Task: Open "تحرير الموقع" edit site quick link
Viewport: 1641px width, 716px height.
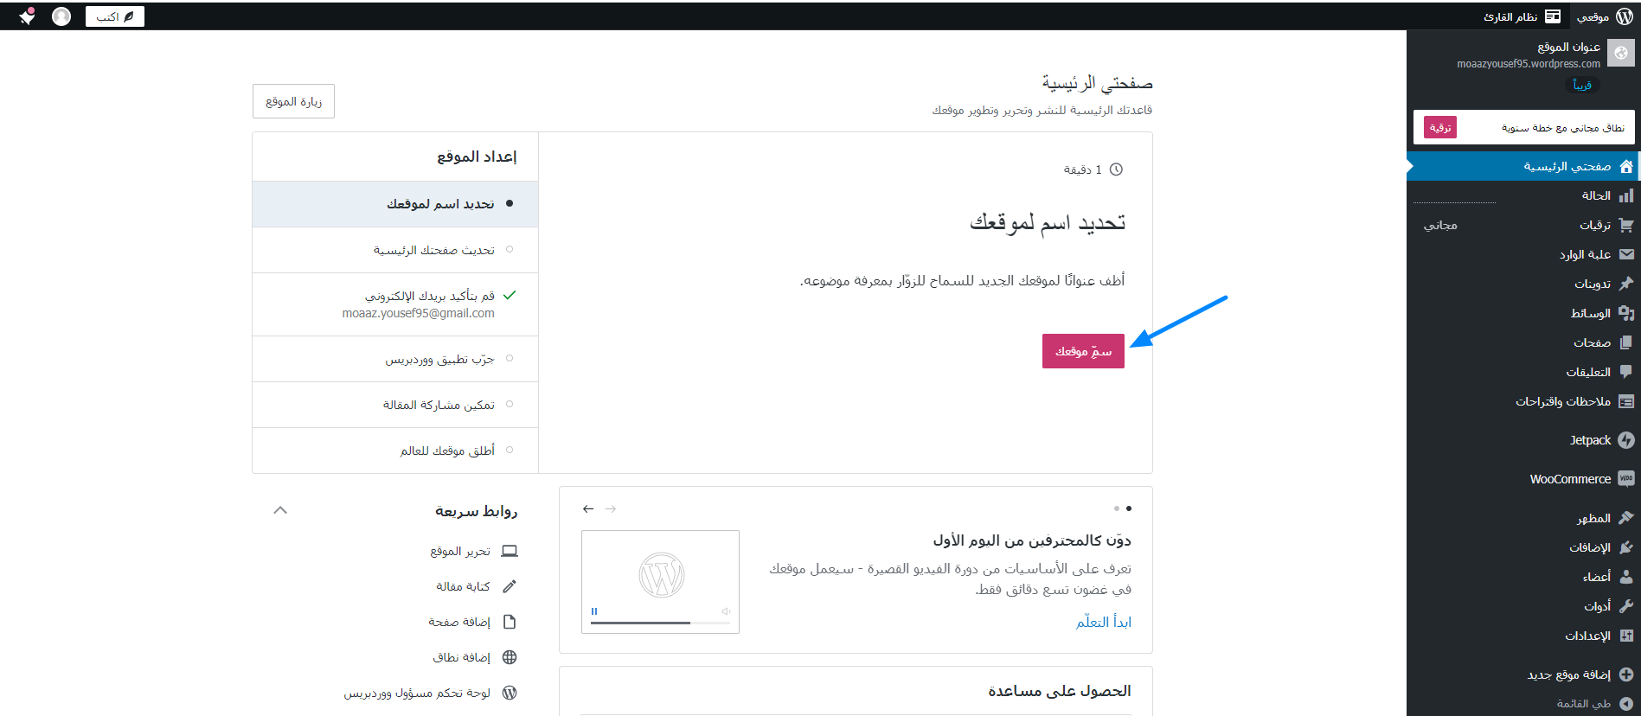Action: (x=473, y=551)
